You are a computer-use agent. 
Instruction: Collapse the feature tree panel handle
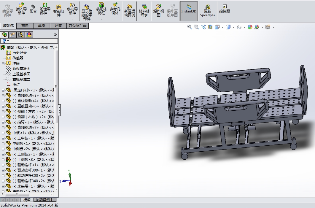click(x=59, y=110)
